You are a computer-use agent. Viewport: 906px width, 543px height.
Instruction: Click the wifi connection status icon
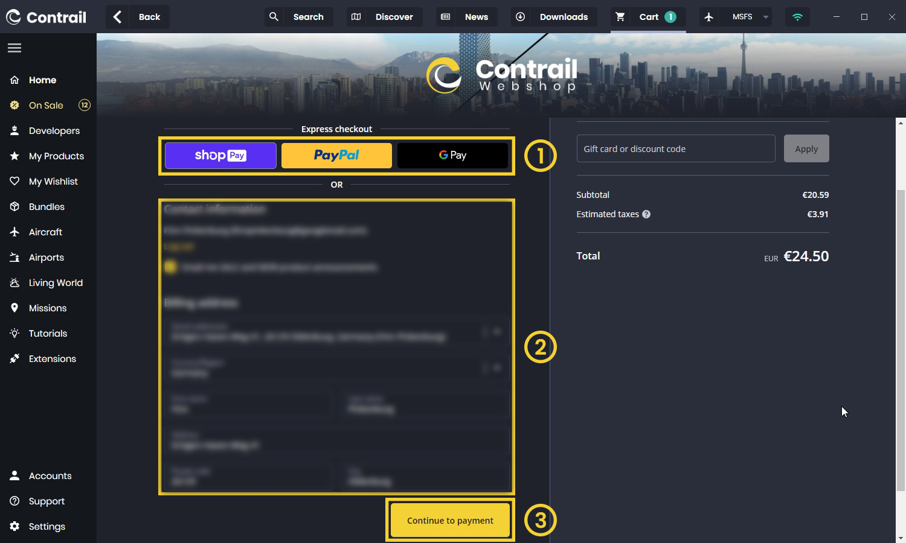(x=797, y=17)
